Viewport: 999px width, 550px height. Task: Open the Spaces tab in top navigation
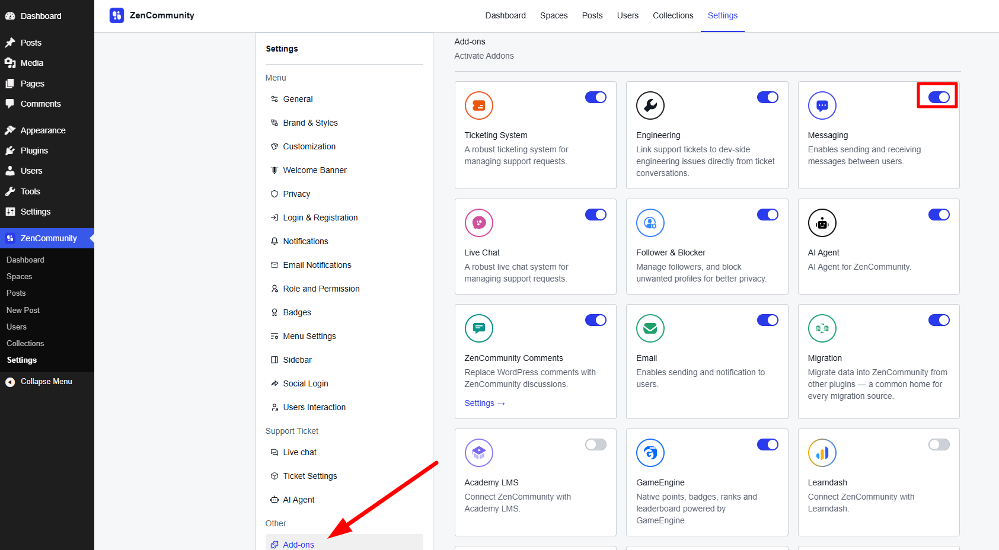click(x=554, y=15)
